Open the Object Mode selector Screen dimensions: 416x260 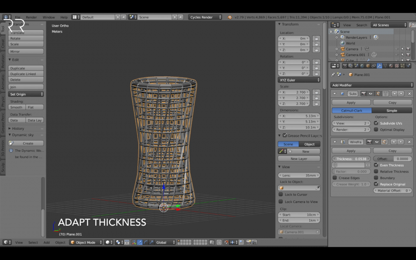86,242
